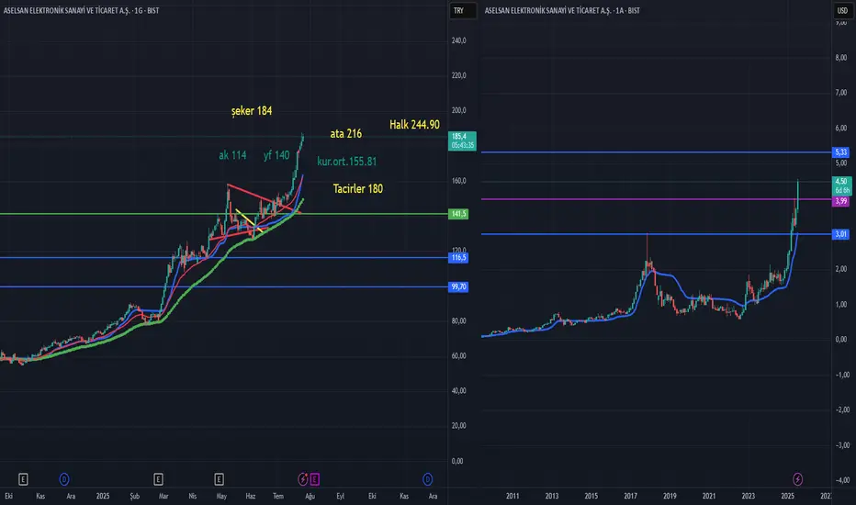
Task: Click the Eyl date label
Action: point(340,496)
